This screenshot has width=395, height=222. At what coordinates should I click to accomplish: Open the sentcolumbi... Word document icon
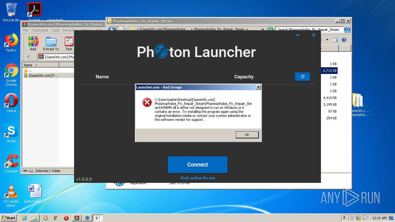tap(35, 194)
